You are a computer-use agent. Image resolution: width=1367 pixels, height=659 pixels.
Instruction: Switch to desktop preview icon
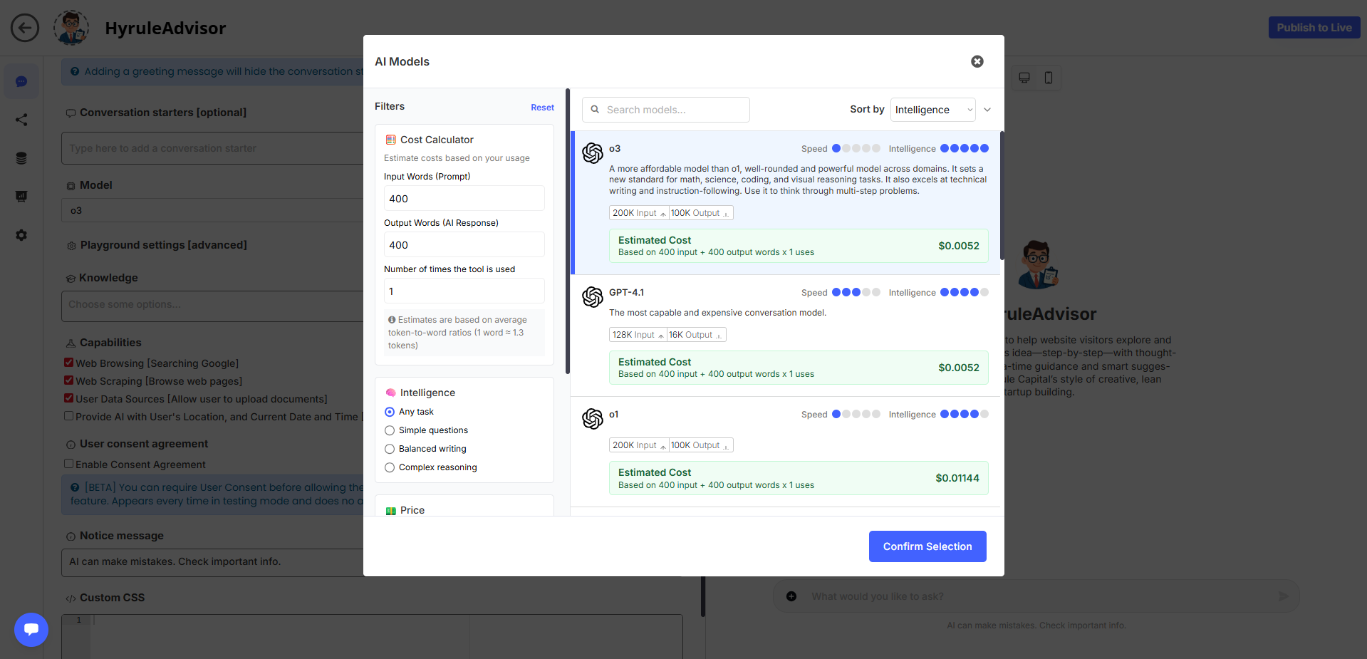(x=1024, y=78)
